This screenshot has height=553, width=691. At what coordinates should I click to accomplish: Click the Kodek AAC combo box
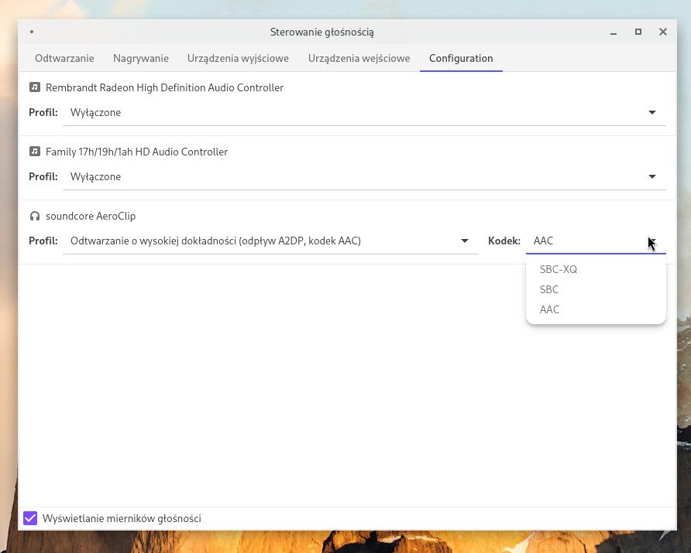596,241
